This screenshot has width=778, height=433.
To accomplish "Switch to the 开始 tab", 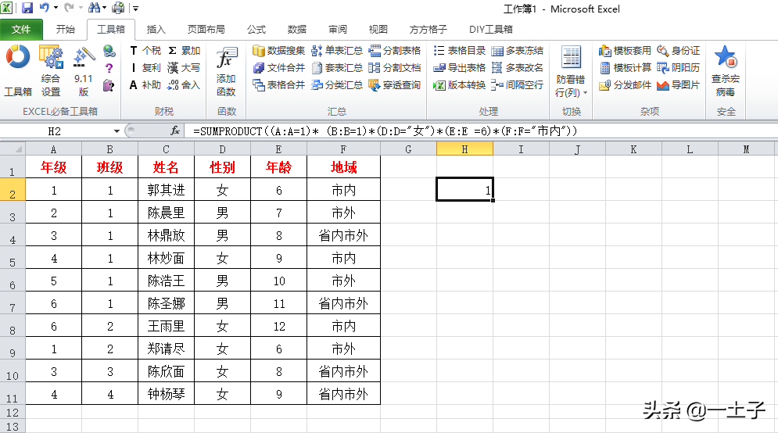I will coord(65,30).
